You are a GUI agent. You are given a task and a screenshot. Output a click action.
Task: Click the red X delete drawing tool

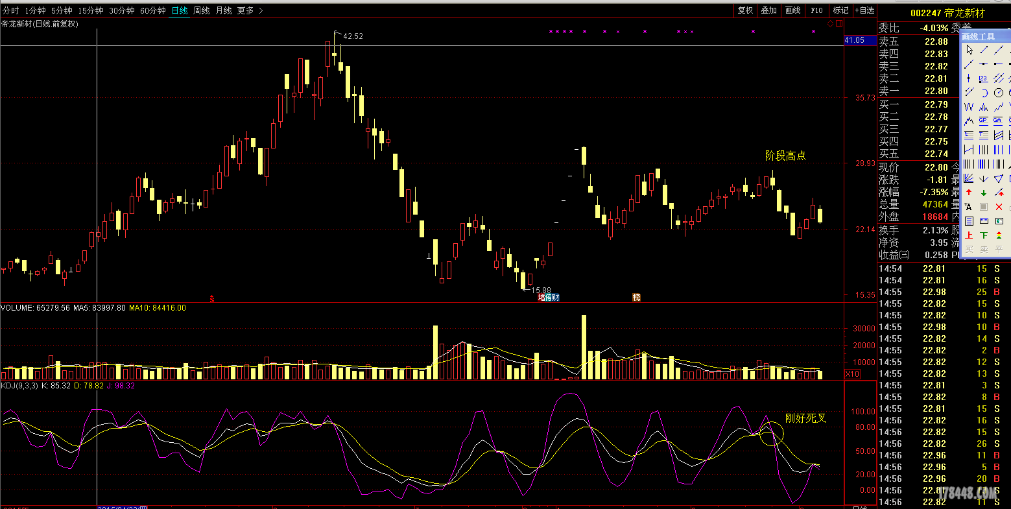coord(999,207)
